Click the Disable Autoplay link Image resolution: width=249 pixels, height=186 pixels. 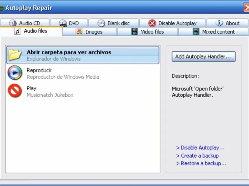(200, 148)
